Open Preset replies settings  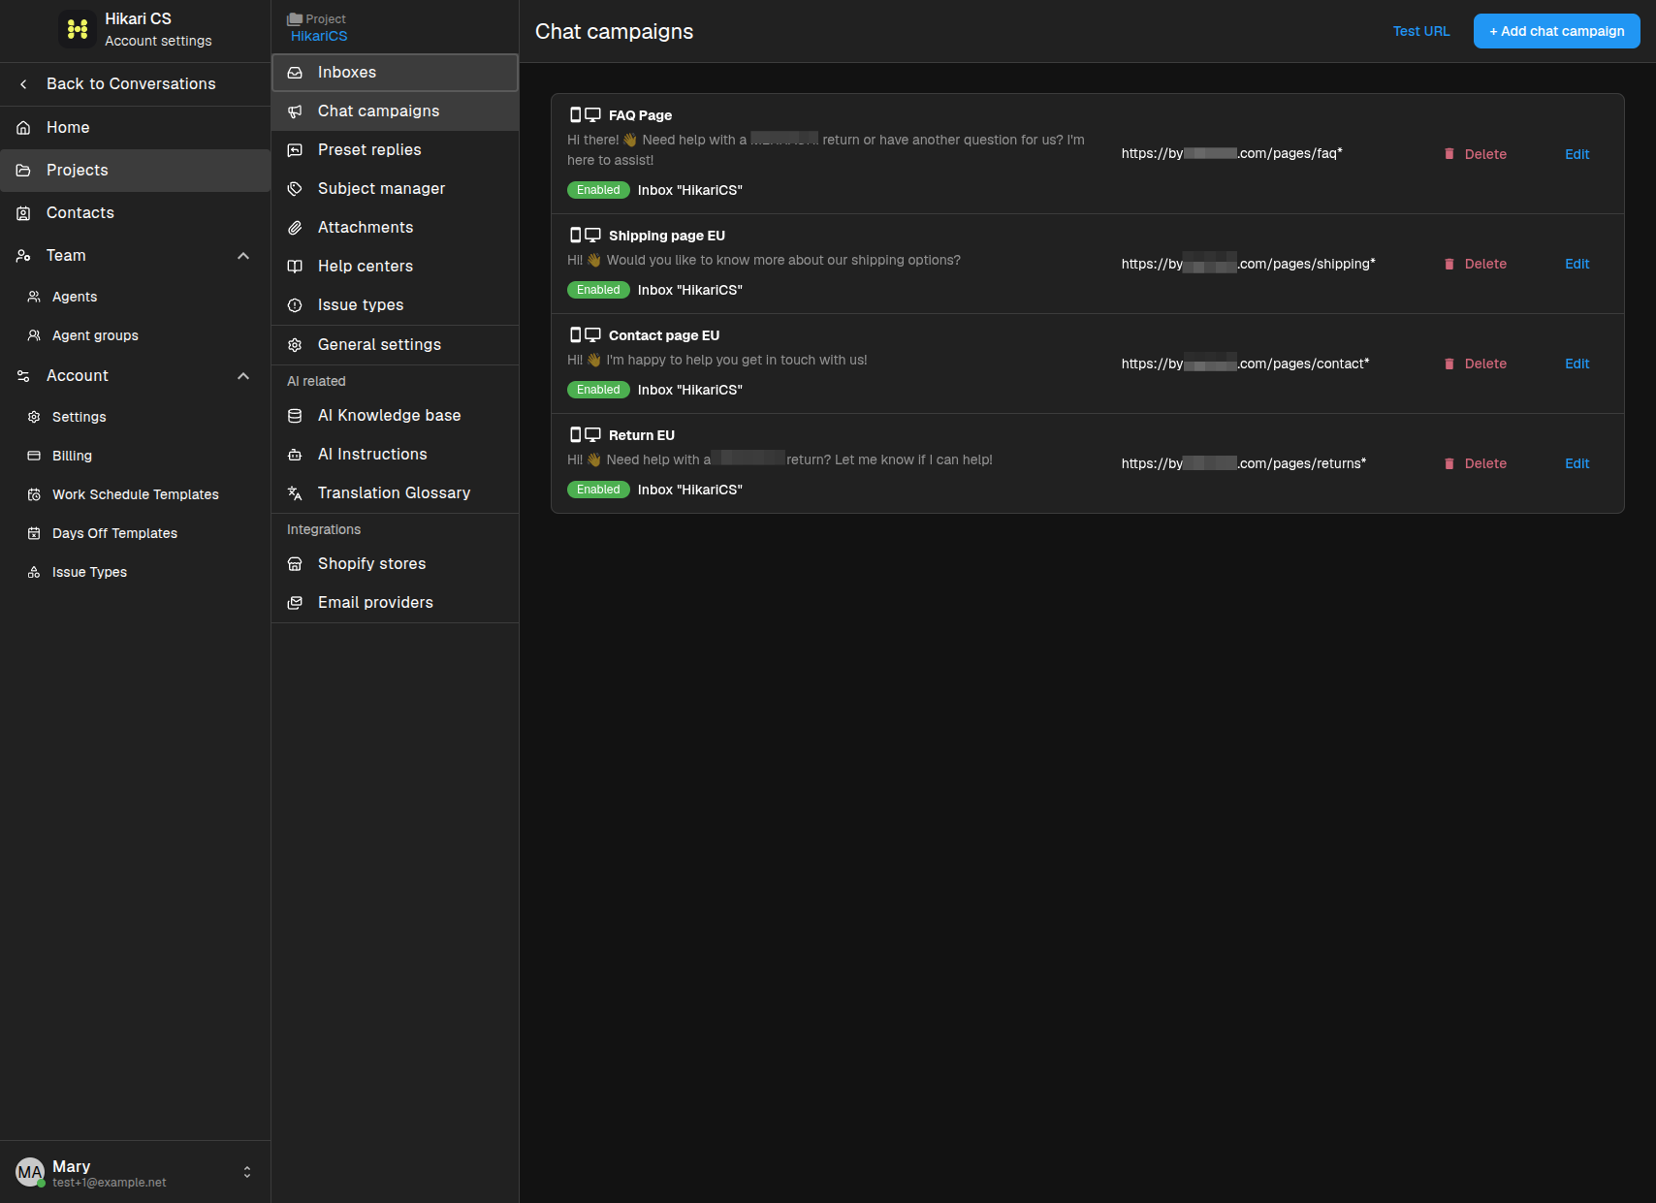396,150
